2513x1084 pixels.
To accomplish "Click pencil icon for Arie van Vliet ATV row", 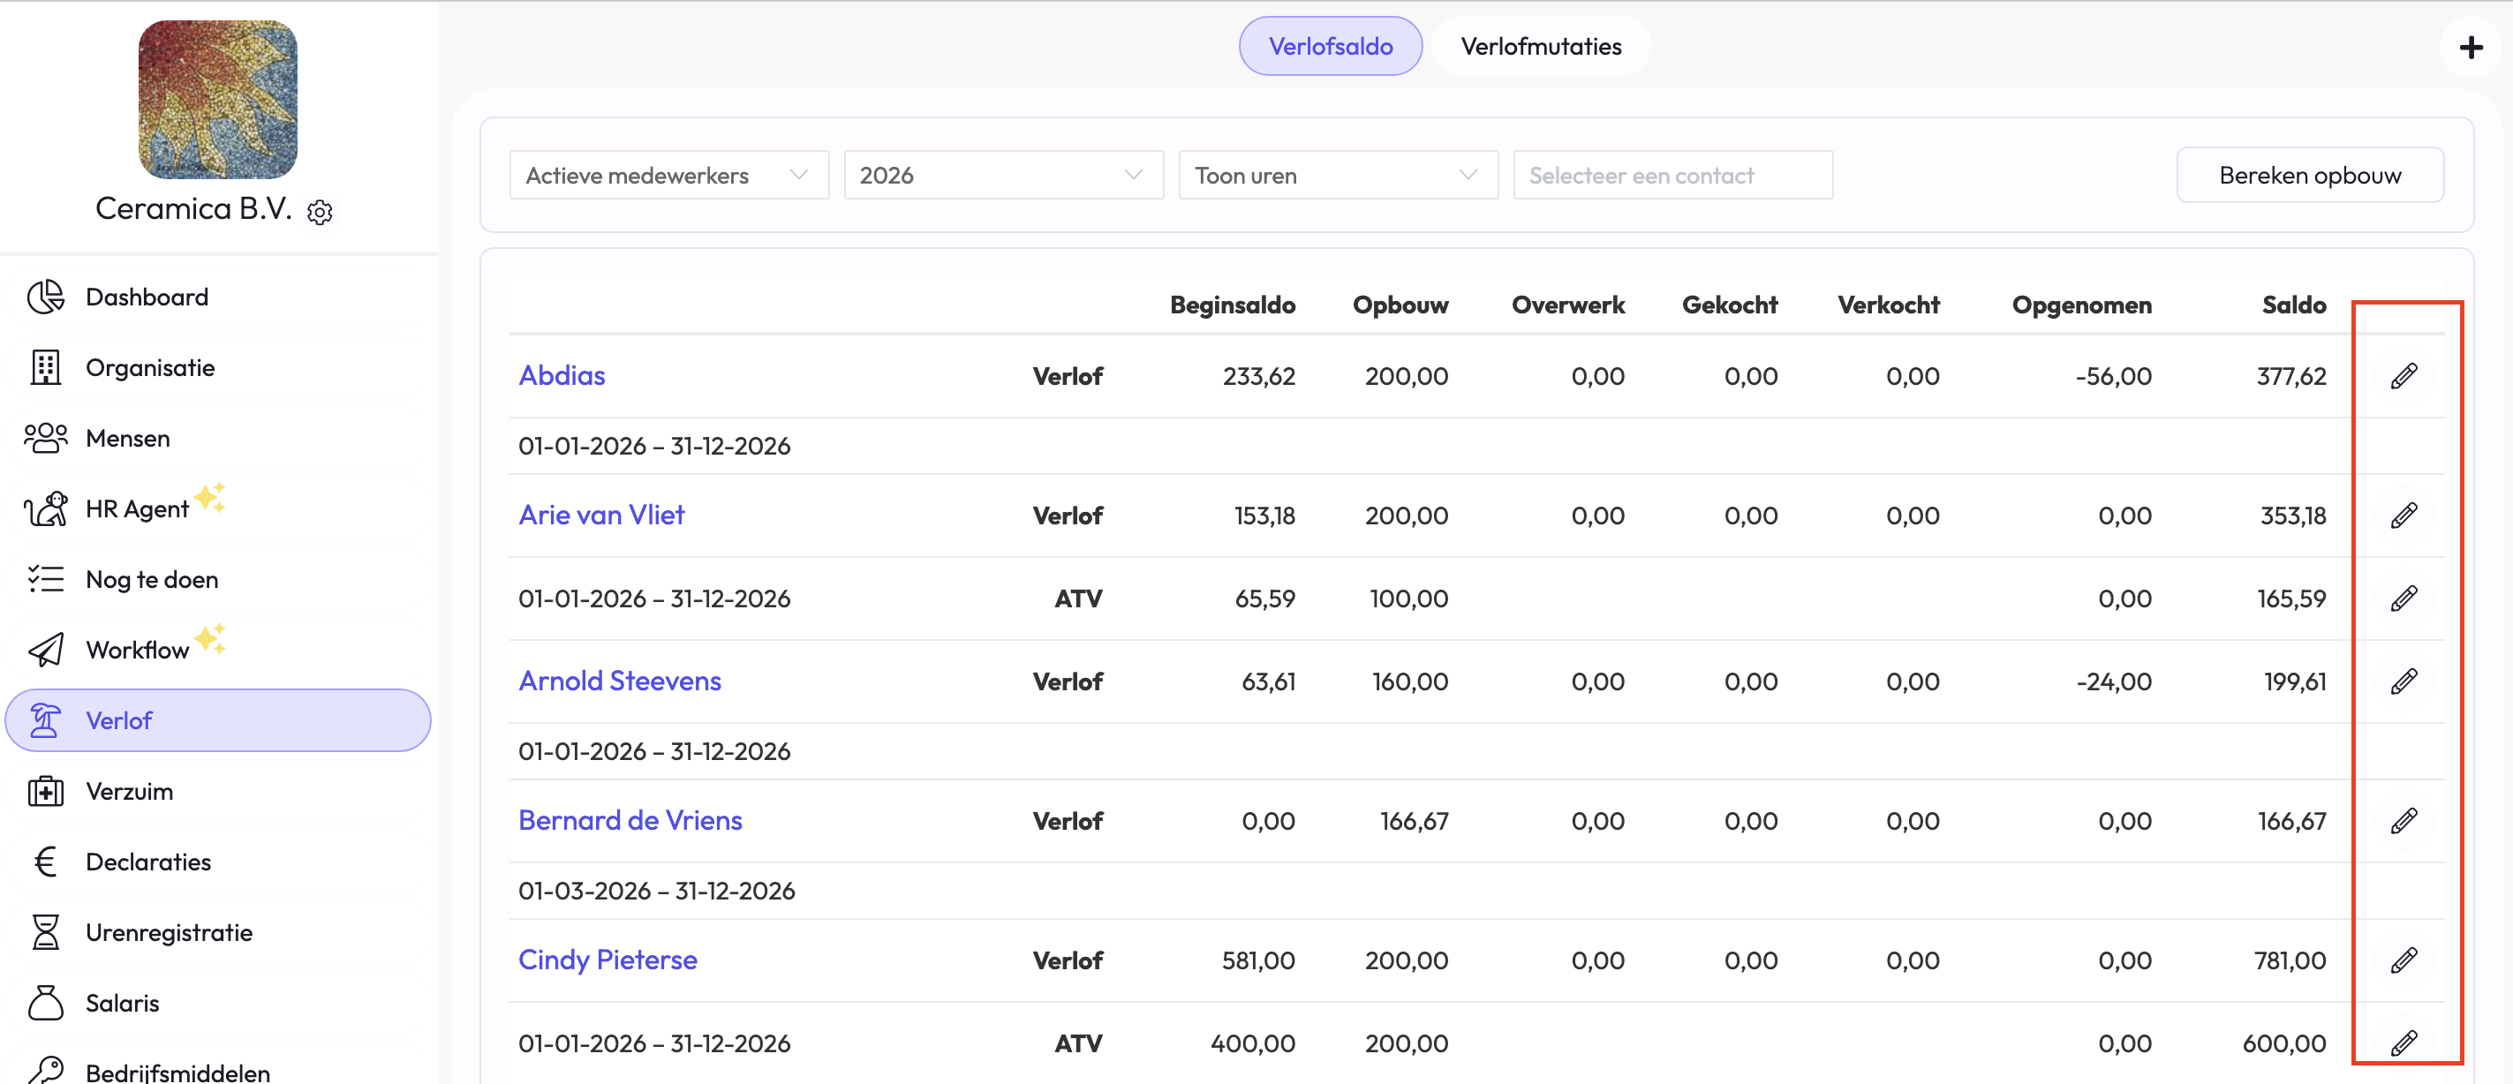I will click(x=2403, y=598).
